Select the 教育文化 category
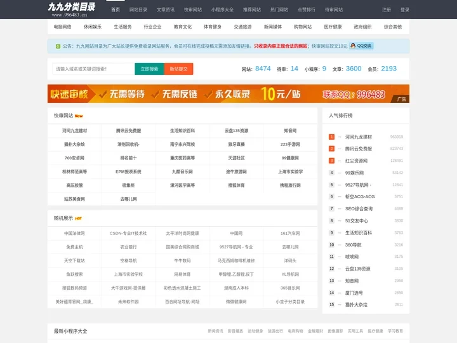 pos(182,27)
